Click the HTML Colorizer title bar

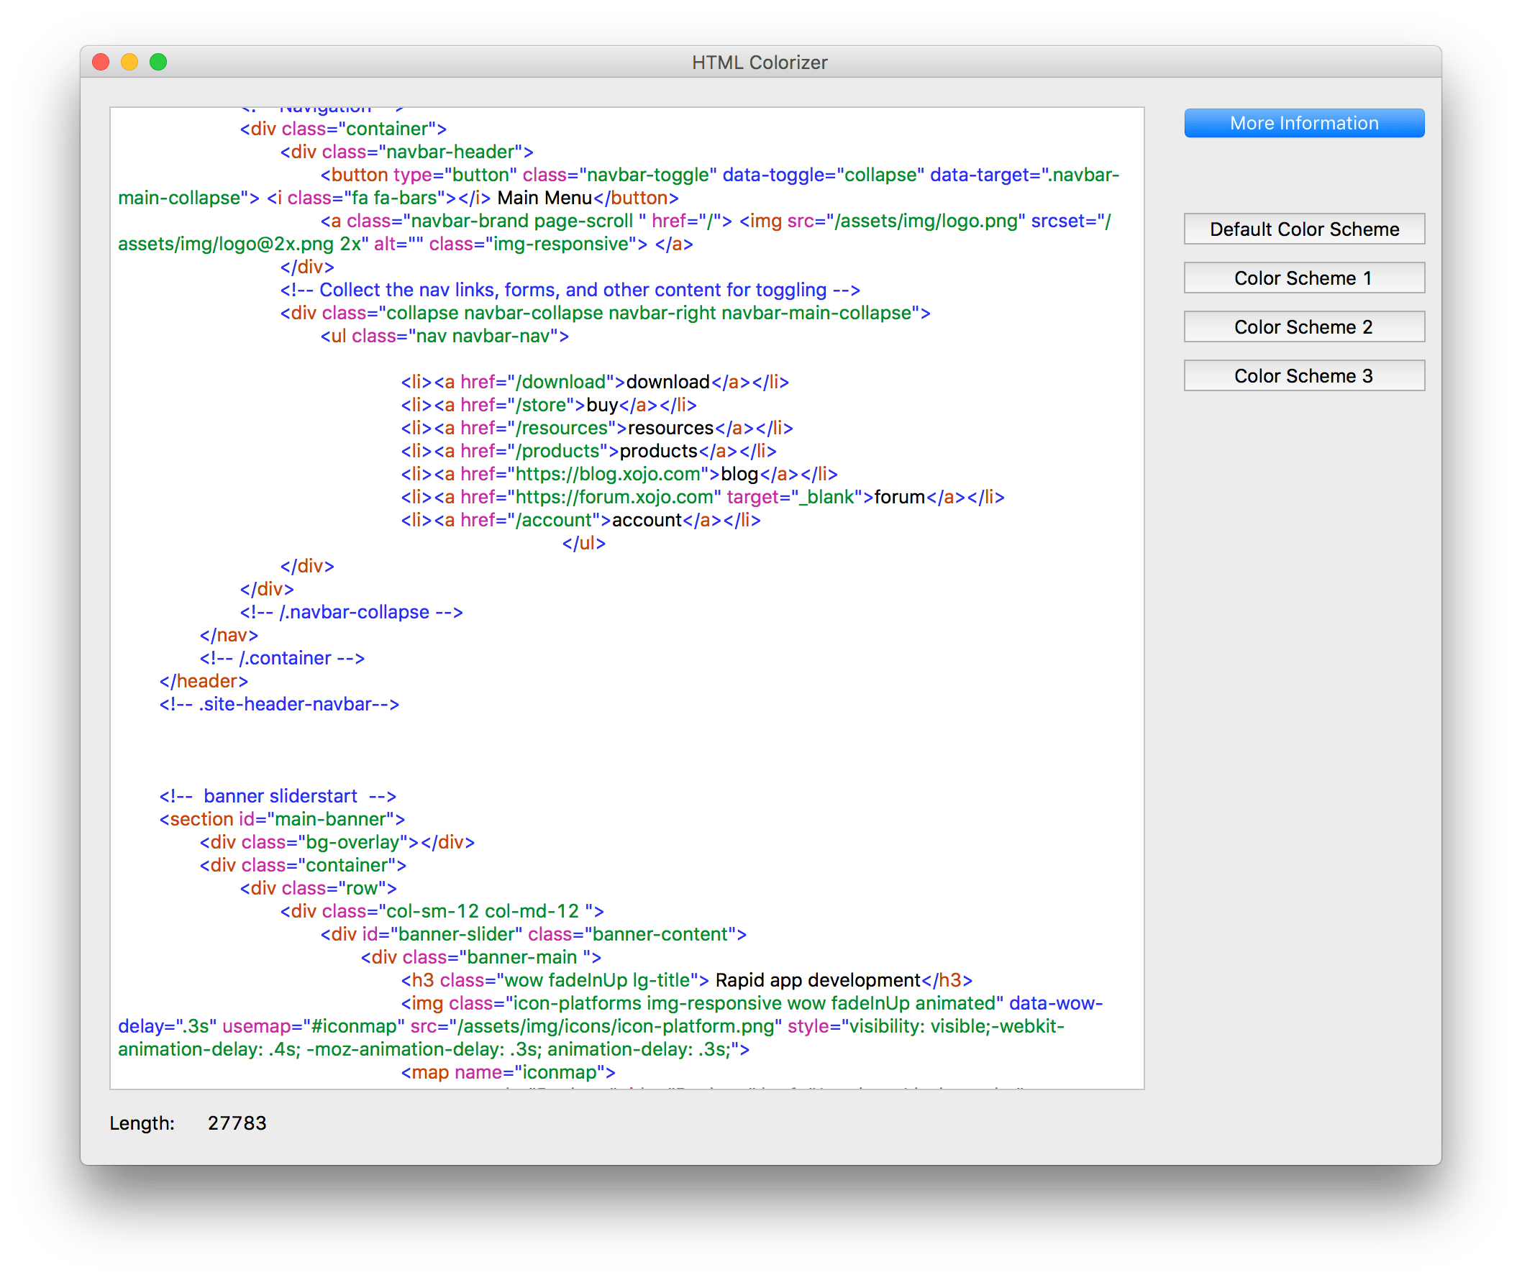759,63
